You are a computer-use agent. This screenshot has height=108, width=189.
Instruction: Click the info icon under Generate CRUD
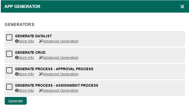(17, 58)
